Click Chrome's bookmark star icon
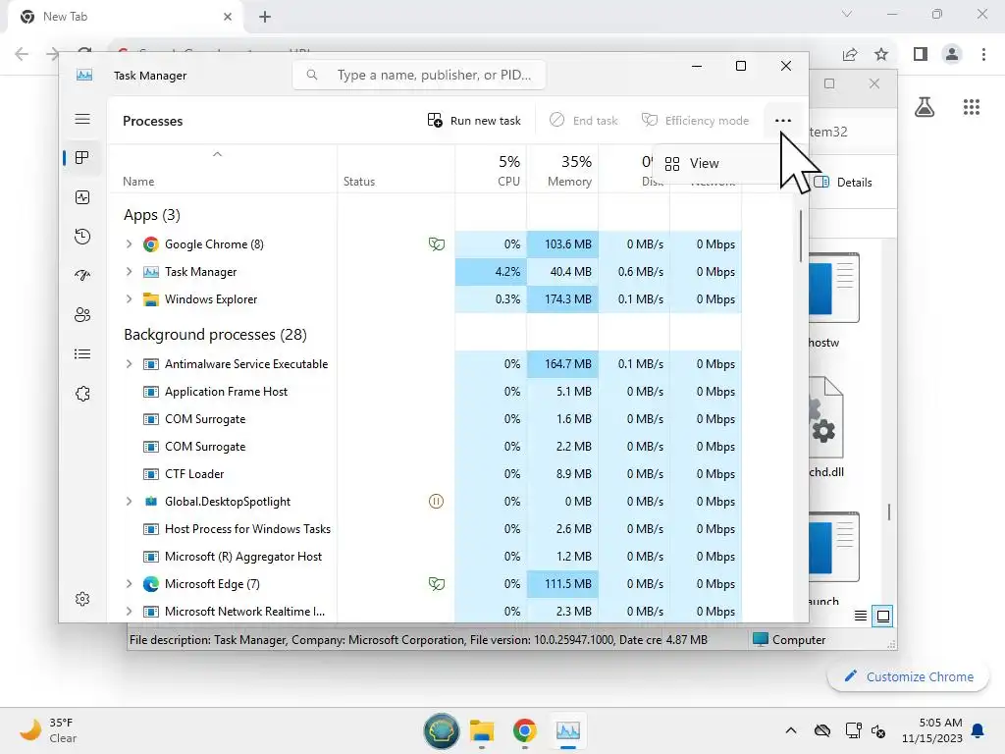Image resolution: width=1005 pixels, height=754 pixels. pos(881,54)
